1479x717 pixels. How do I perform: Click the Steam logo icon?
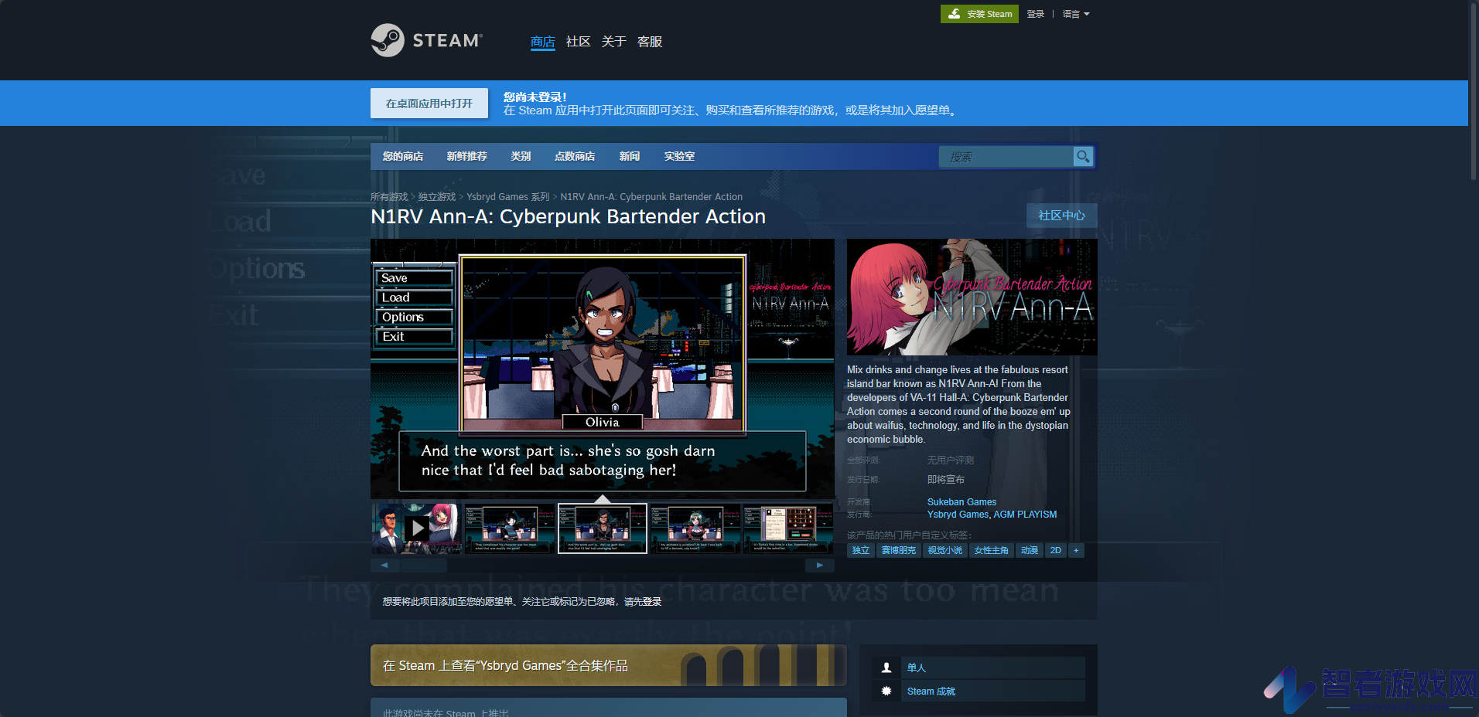click(x=388, y=40)
